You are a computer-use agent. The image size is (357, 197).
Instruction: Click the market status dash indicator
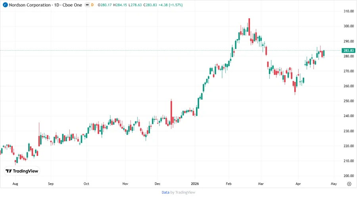(87, 5)
